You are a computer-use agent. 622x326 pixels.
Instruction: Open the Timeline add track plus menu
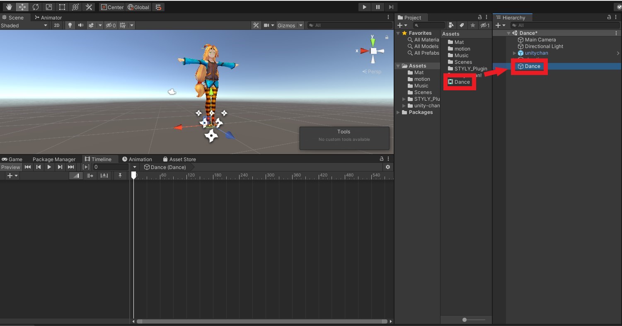pyautogui.click(x=12, y=176)
